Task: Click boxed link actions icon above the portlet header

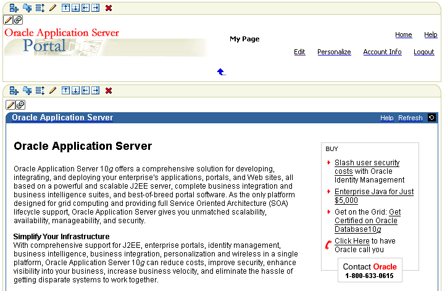Action: (20, 105)
